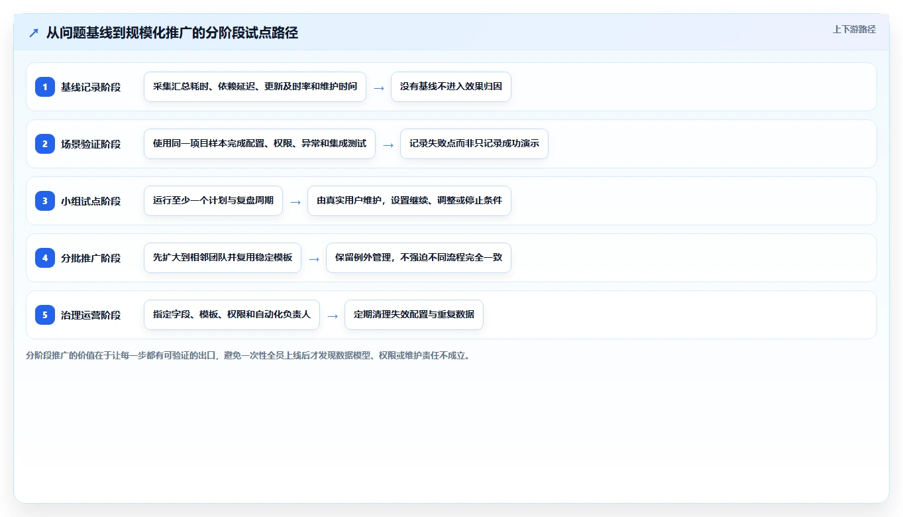Viewport: 903px width, 517px height.
Task: Click the diagonal arrow icon beside the title
Action: (x=34, y=32)
